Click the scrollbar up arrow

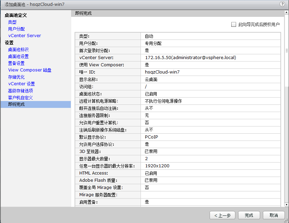(286, 12)
